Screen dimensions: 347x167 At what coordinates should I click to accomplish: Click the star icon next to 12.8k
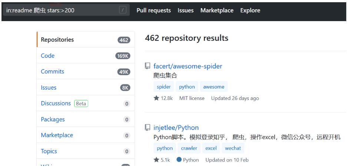tap(156, 98)
